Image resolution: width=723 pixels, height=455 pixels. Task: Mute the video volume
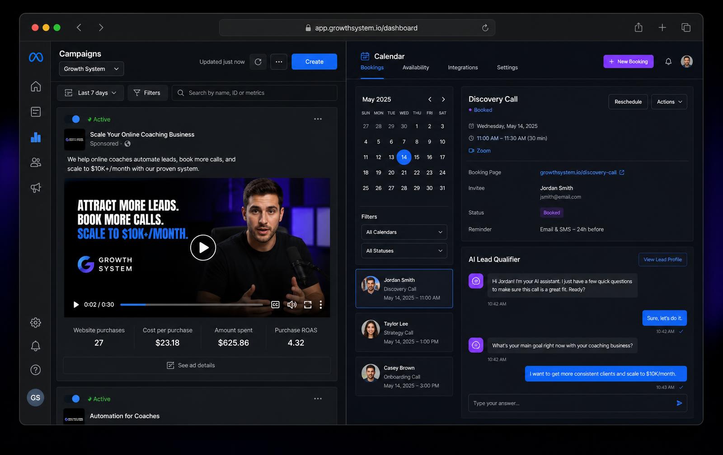click(x=292, y=305)
